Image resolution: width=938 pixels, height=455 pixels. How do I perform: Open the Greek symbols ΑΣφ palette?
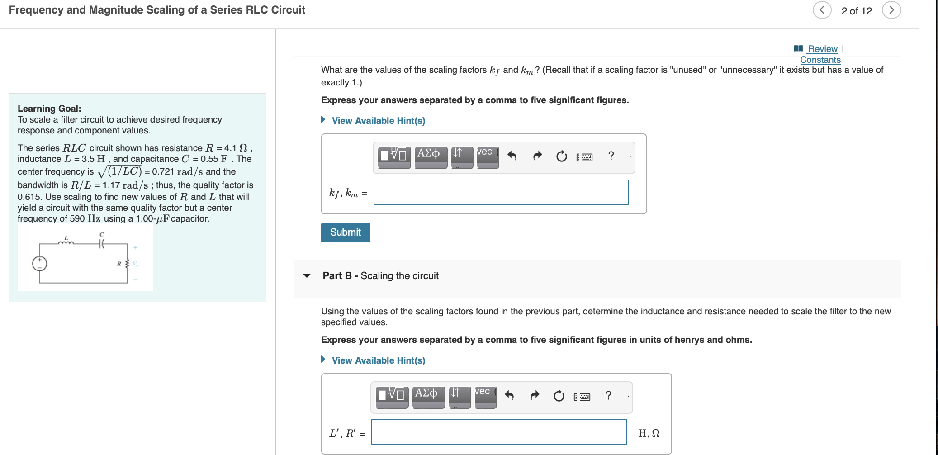click(429, 154)
